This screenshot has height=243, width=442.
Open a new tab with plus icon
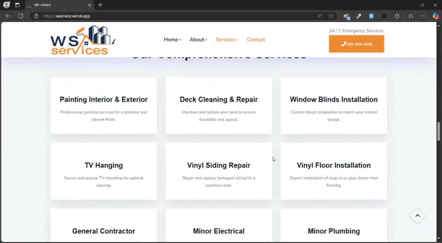point(100,5)
